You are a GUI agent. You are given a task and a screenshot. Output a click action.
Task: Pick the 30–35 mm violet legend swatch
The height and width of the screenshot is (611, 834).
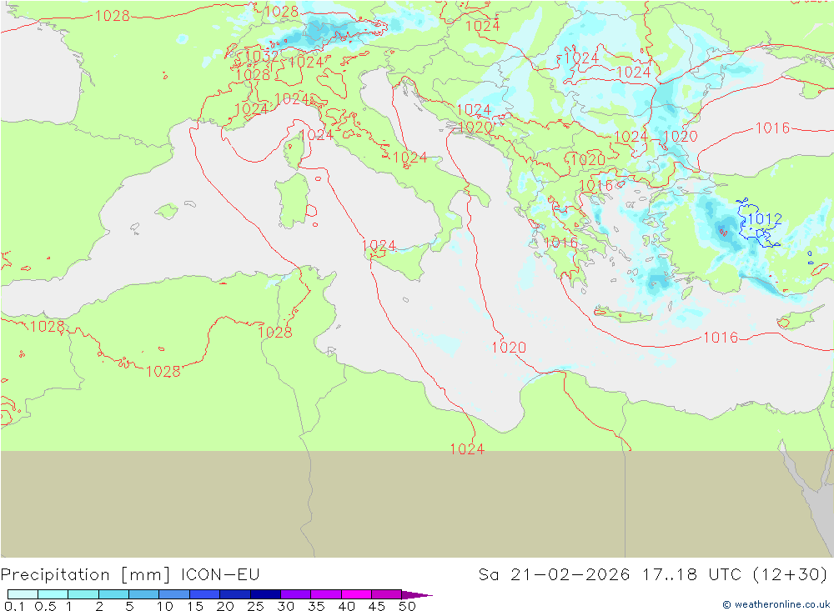tap(296, 594)
